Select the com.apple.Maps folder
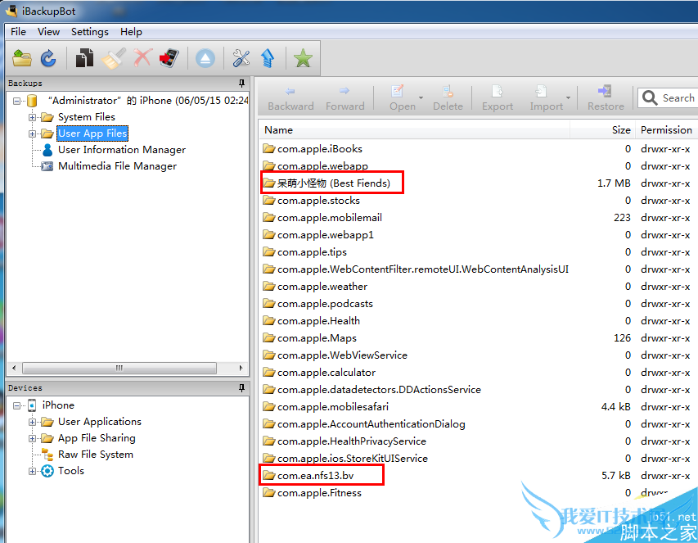The height and width of the screenshot is (543, 698). pyautogui.click(x=317, y=338)
